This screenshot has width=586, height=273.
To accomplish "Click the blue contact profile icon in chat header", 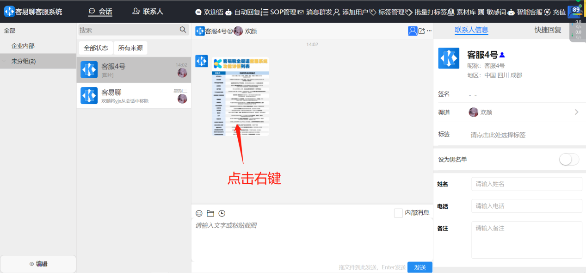I will point(413,31).
